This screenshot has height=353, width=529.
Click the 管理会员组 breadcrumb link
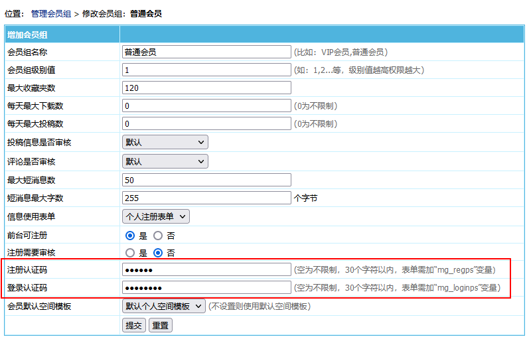[51, 13]
